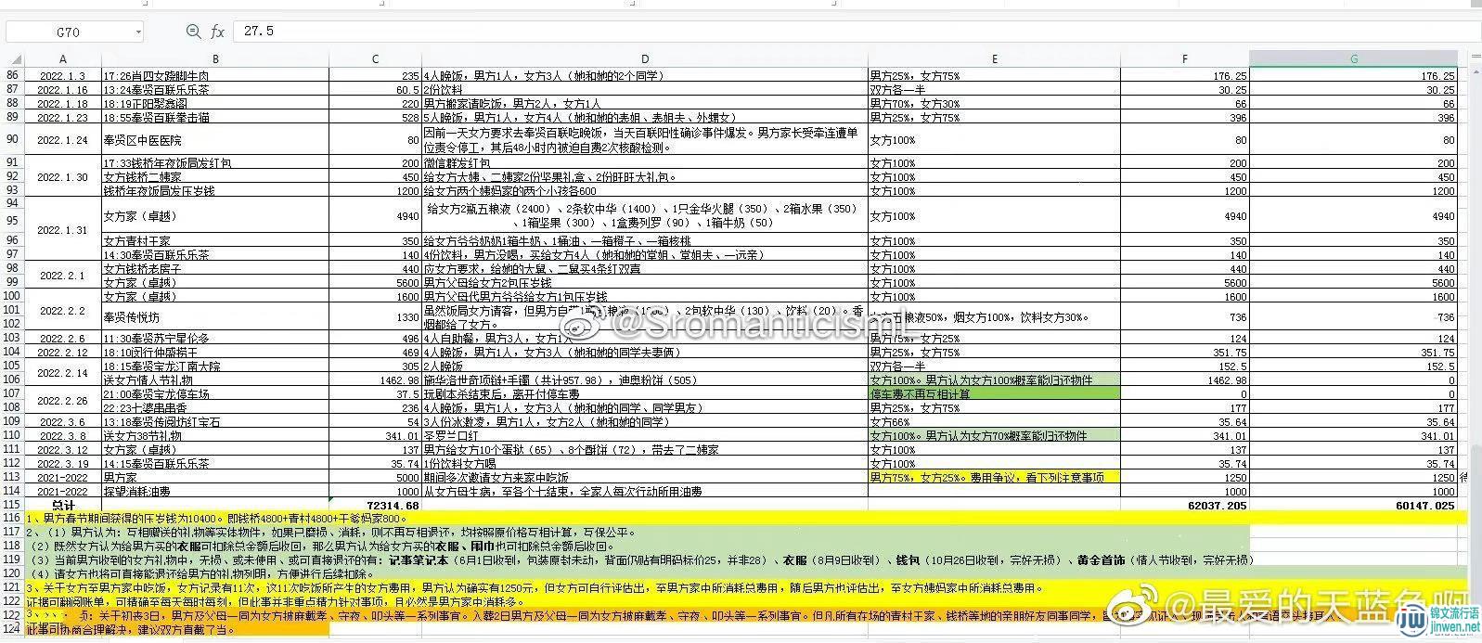Viewport: 1482px width, 643px height.
Task: Open the name box dropdown arrow
Action: point(138,32)
